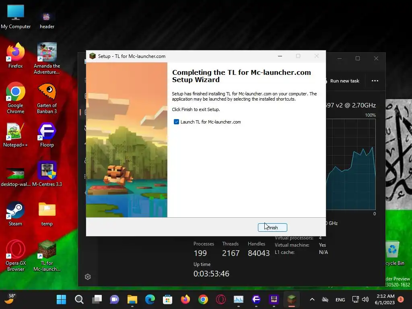Open Firefox from the taskbar
The height and width of the screenshot is (309, 412).
[185, 299]
